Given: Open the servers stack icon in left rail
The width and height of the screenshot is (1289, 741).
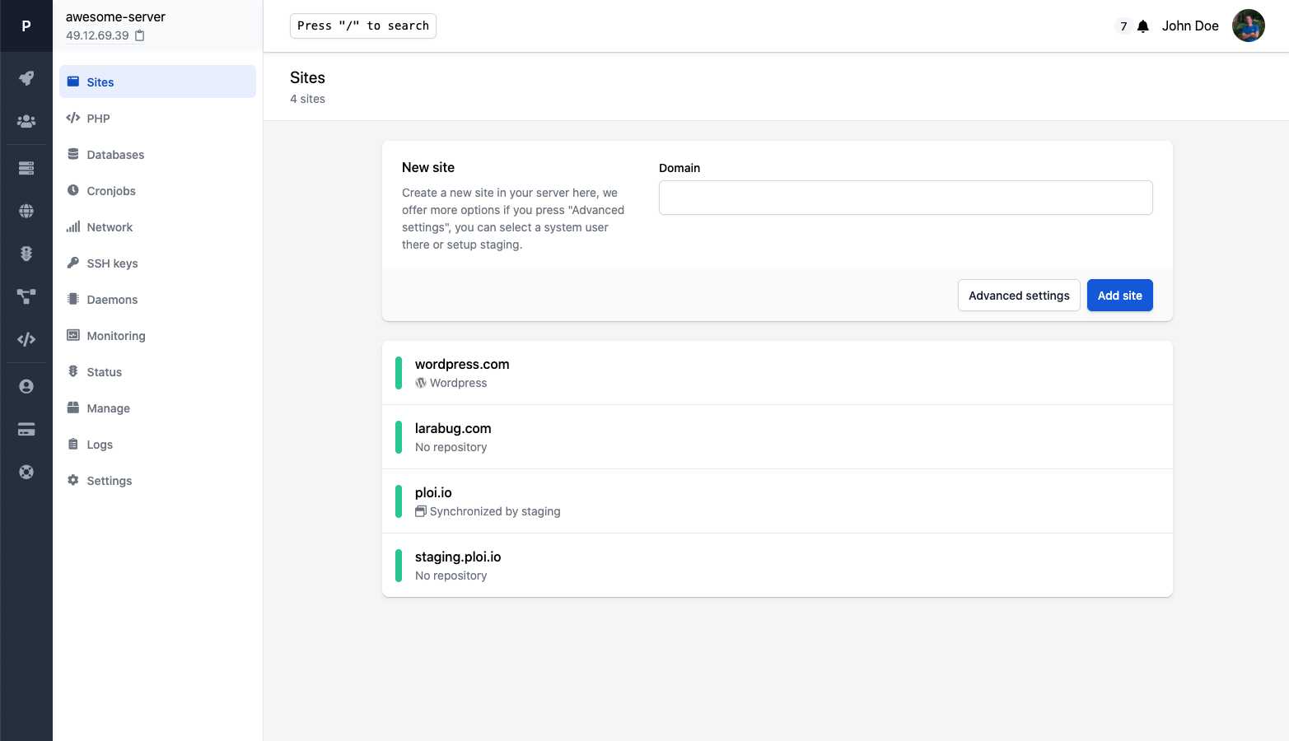Looking at the screenshot, I should [26, 168].
